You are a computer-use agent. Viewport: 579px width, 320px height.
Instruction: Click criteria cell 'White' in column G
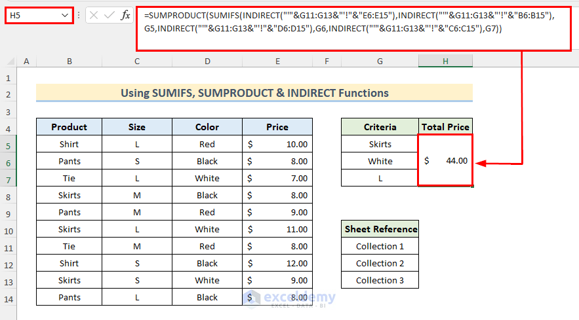pos(380,161)
